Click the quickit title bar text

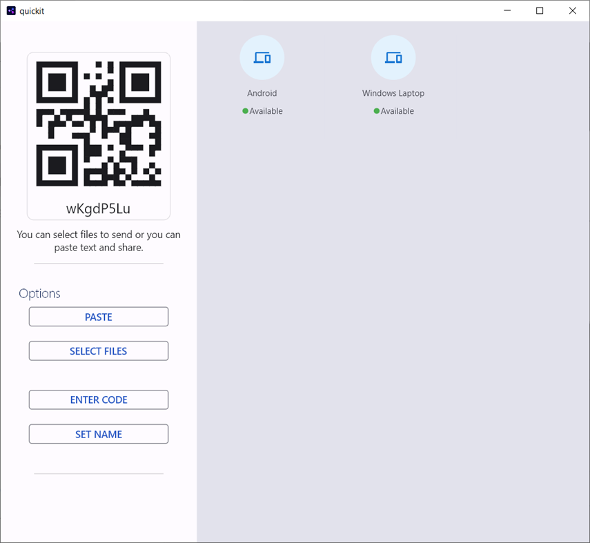point(31,10)
